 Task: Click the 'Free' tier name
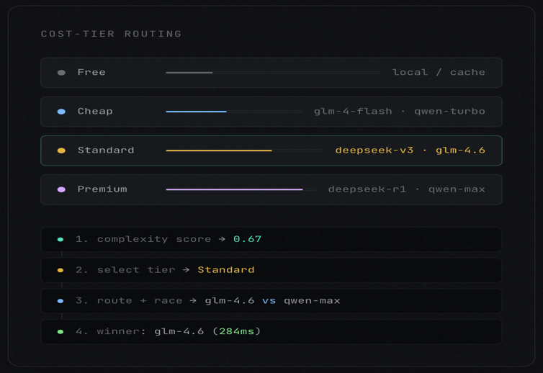[91, 73]
